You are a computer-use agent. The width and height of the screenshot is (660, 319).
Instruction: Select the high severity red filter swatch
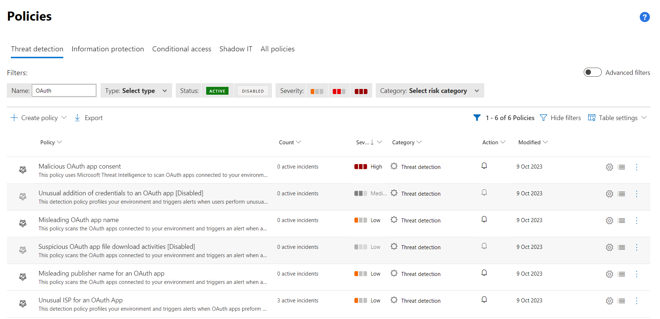(x=361, y=91)
